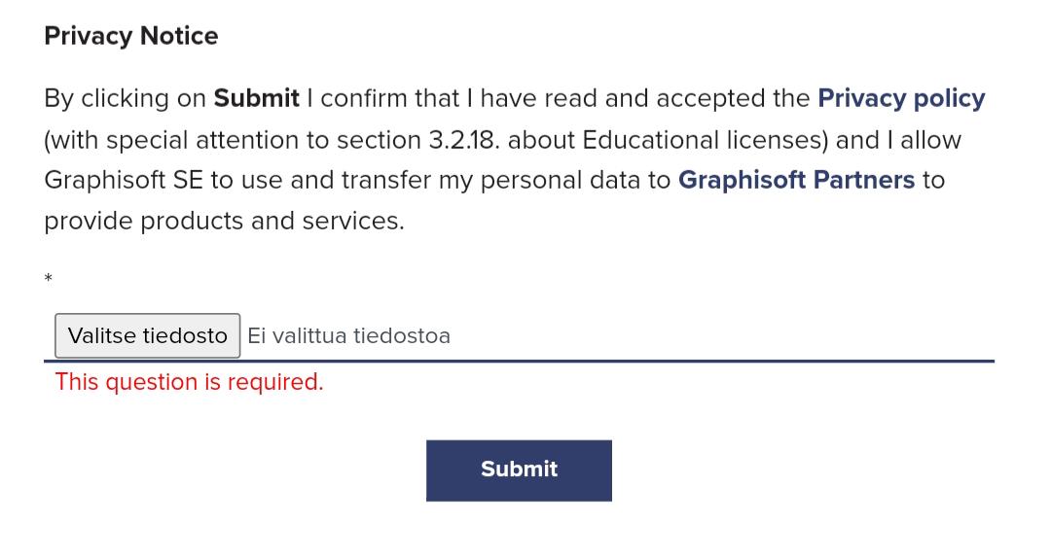Click the required-field asterisk marker
Image resolution: width=1051 pixels, height=556 pixels.
point(49,280)
